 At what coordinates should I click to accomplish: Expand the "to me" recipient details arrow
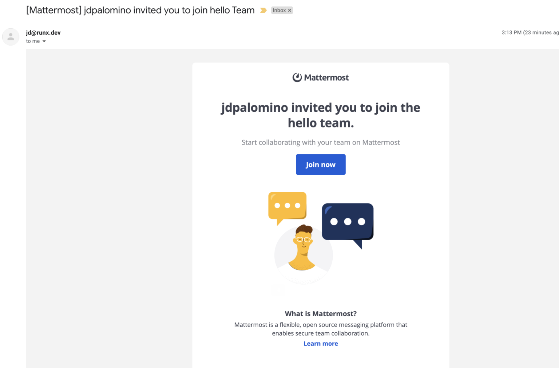click(44, 41)
